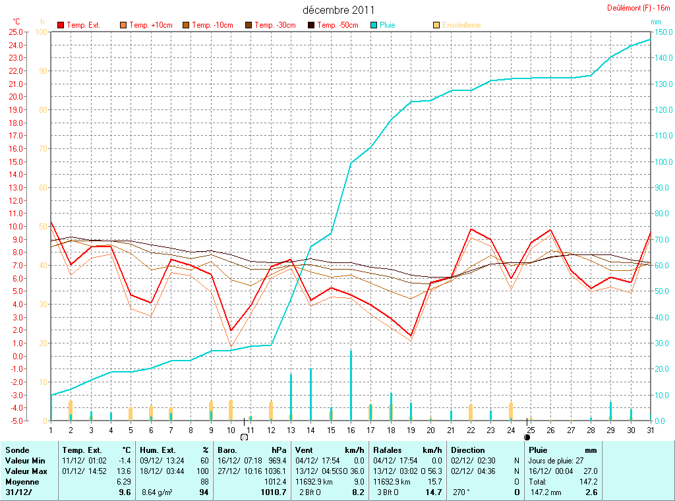This screenshot has height=501, width=675.
Task: Click the full moon symbol under day 10
Action: click(x=244, y=436)
